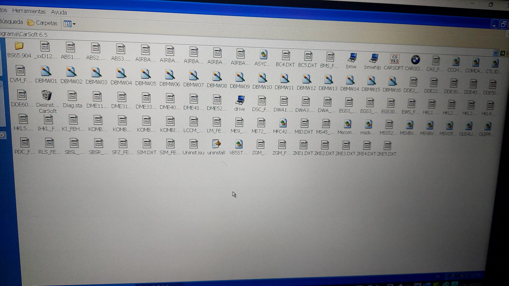Click the ME9_... file name

pyautogui.click(x=239, y=131)
